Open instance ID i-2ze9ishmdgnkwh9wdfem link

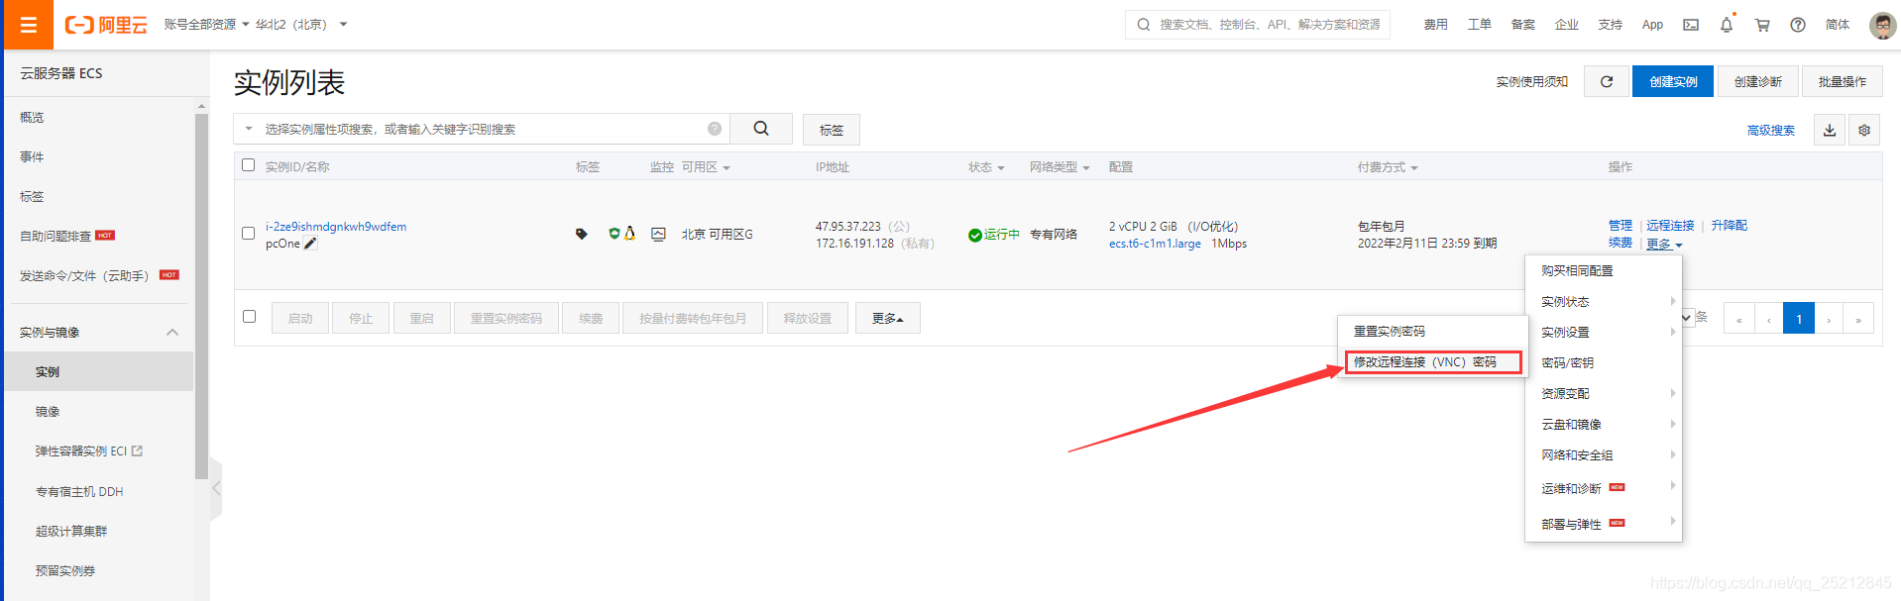click(336, 227)
